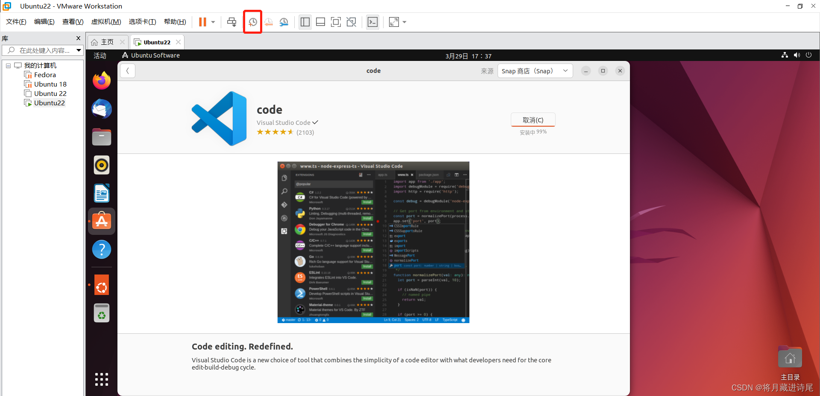Enter full screen mode
The height and width of the screenshot is (396, 820).
click(x=336, y=22)
